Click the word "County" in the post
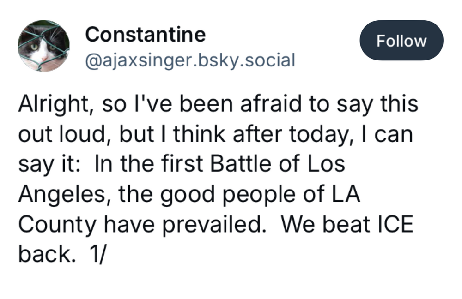 click(x=57, y=225)
